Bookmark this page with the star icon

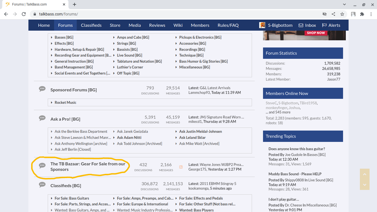coord(342,14)
